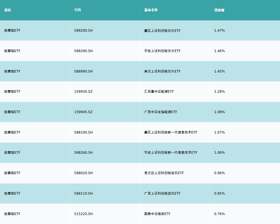Select fund code 588110.SH
Viewport: 280px width, 224px height.
click(83, 193)
